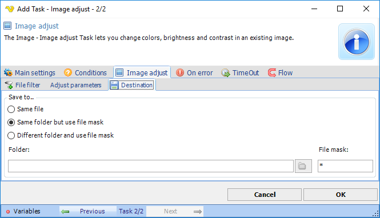Open the Main settings tab
Viewport: 380px width, 218px height.
click(x=30, y=72)
